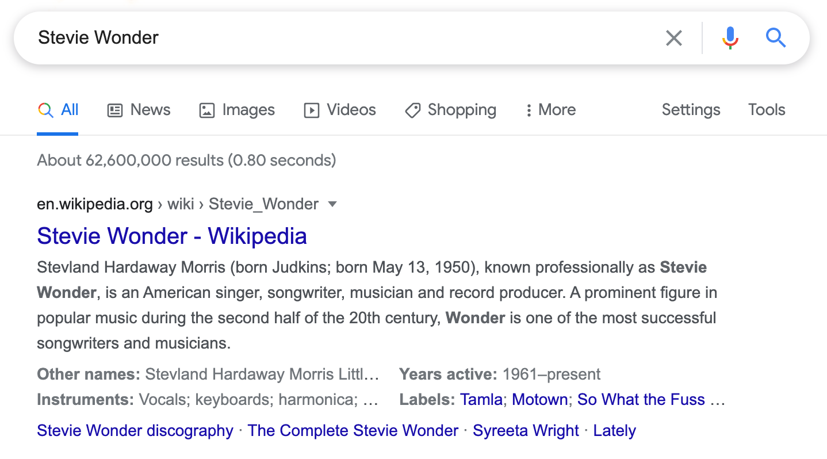Viewport: 827px width, 459px height.
Task: Open search Tools
Action: 767,110
